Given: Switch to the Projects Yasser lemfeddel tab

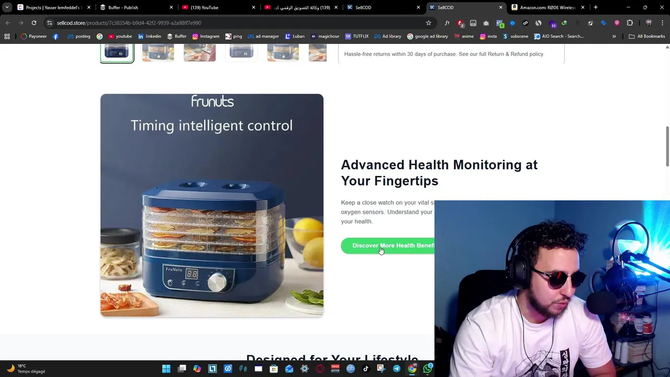Looking at the screenshot, I should coord(53,7).
